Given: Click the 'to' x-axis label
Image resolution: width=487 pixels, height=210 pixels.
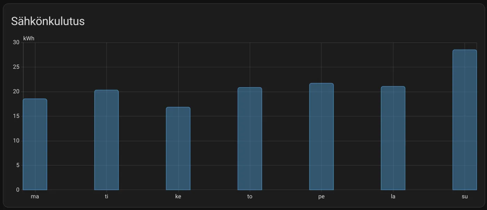Looking at the screenshot, I should (250, 196).
